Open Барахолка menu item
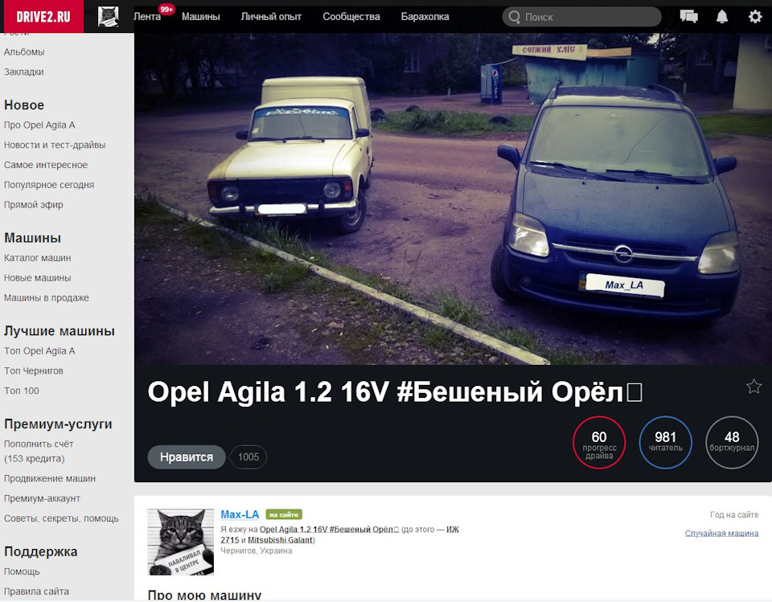This screenshot has height=602, width=772. [425, 17]
